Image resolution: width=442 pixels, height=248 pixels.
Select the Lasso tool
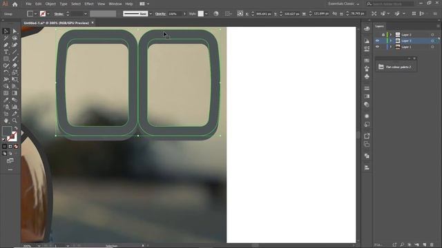point(15,38)
